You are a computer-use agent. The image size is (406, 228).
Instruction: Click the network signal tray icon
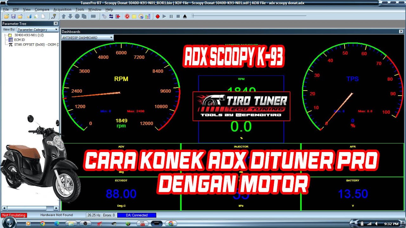(369, 224)
